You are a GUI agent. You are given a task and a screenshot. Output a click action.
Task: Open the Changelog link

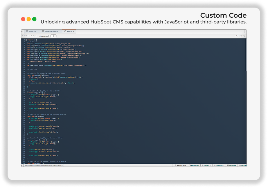(219, 165)
